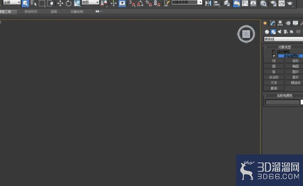
Task: Open the 样条线 shape type dropdown
Action: tap(283, 39)
